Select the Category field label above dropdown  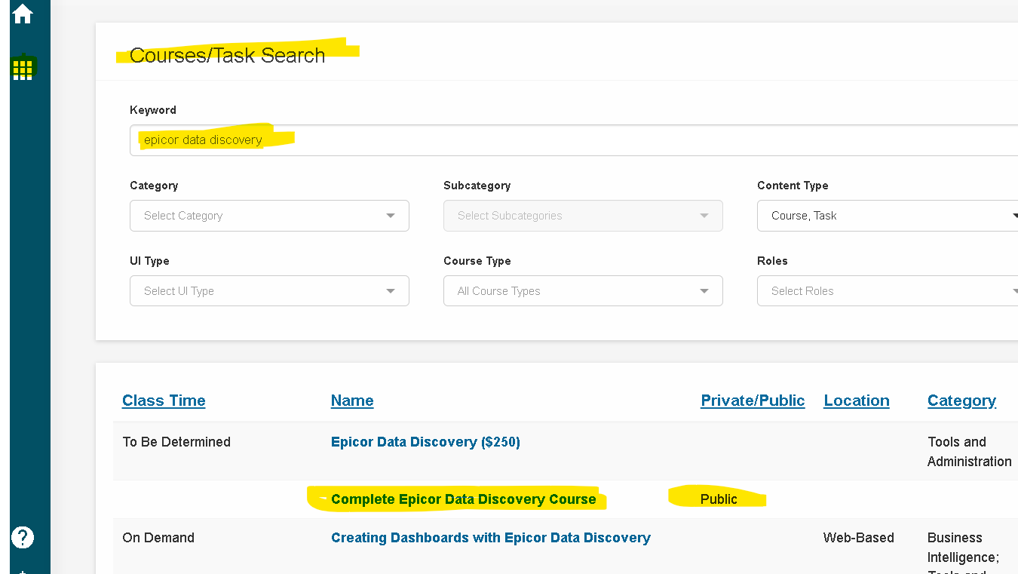pyautogui.click(x=154, y=186)
